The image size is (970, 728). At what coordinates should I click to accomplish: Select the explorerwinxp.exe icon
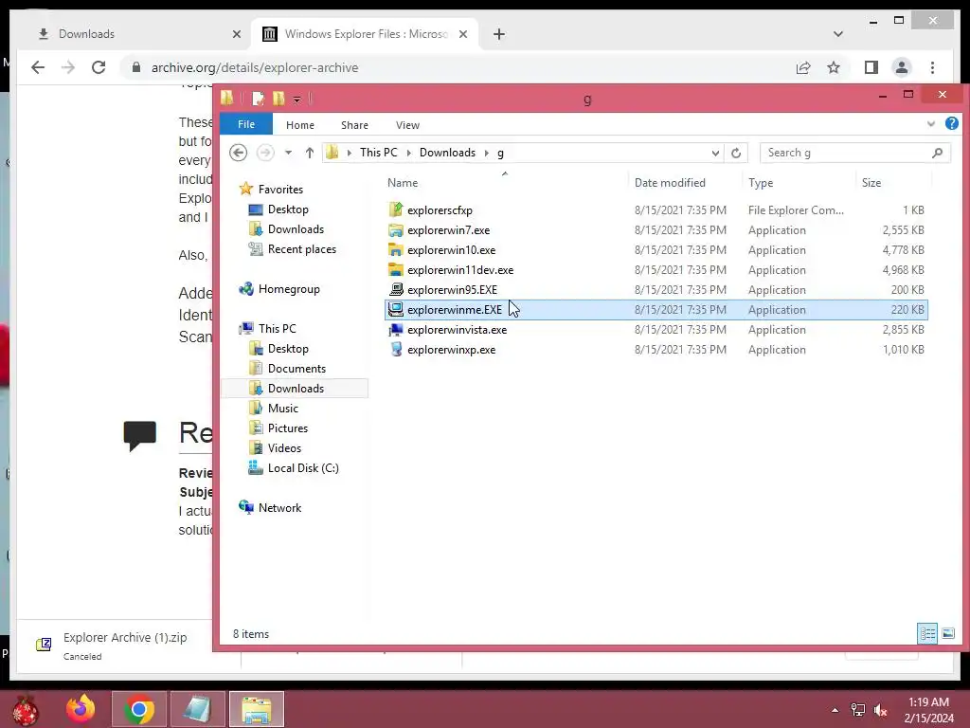click(396, 350)
